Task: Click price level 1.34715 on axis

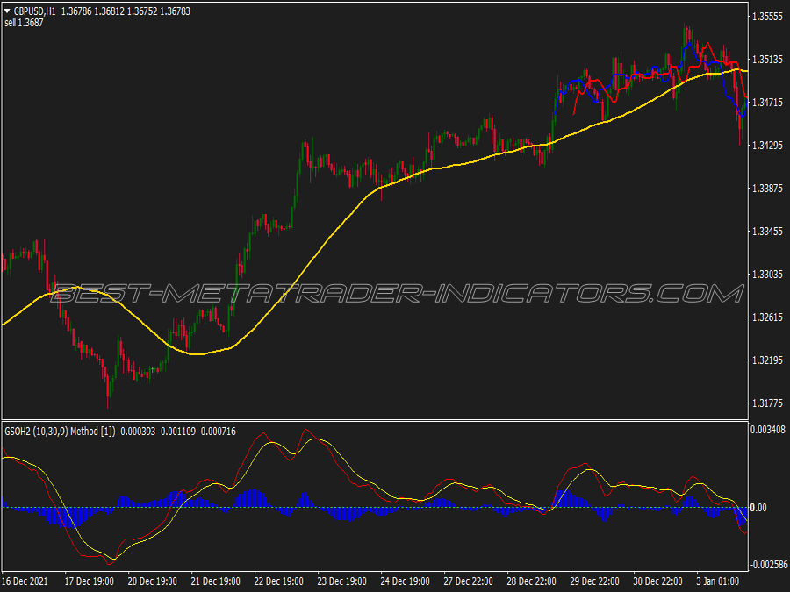Action: click(767, 103)
